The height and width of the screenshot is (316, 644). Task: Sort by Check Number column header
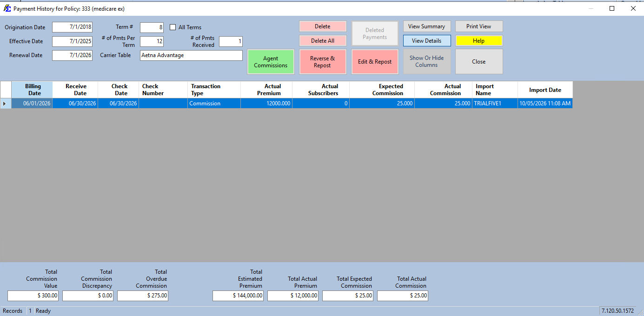click(x=163, y=90)
